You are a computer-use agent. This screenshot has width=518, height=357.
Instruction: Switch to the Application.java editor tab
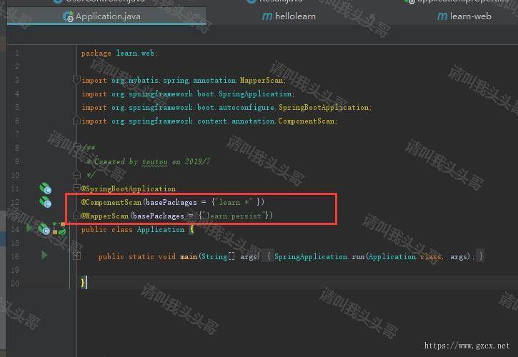(106, 16)
